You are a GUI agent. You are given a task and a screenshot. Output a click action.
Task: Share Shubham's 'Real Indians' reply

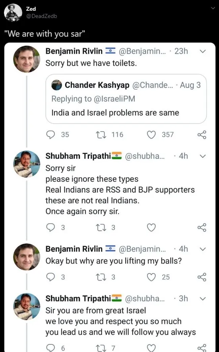(202, 227)
